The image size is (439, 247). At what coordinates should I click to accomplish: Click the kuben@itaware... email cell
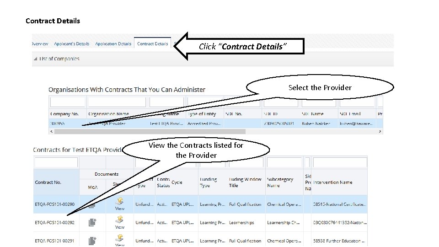coord(356,123)
